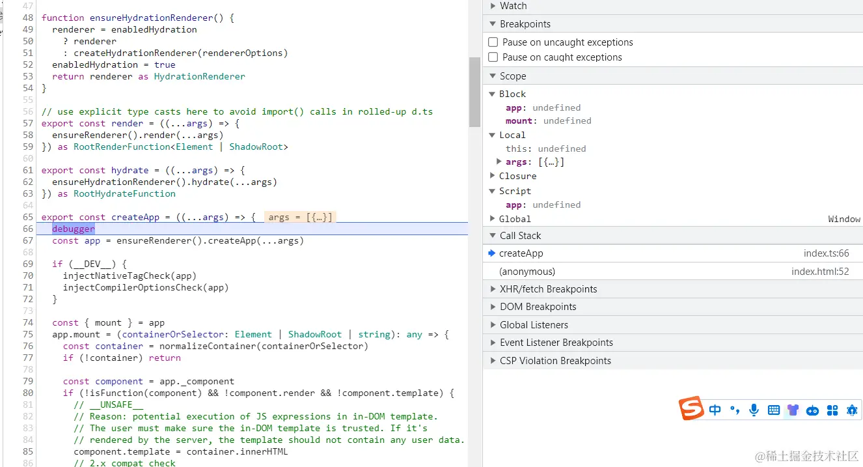Viewport: 863px width, 467px height.
Task: Collapse the Local scope group
Action: coord(493,135)
